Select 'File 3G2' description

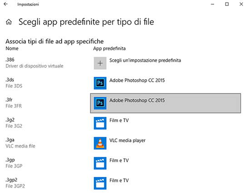[x=14, y=126]
